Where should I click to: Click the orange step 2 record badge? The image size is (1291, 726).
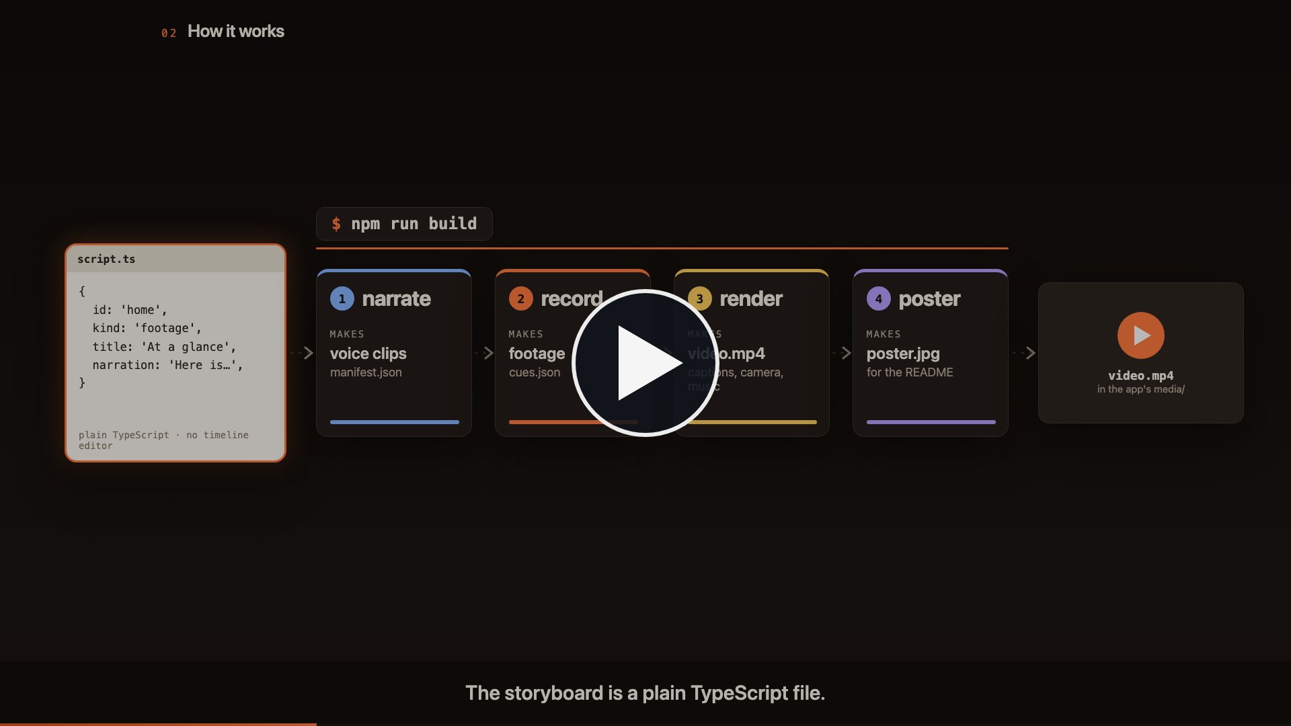point(520,298)
